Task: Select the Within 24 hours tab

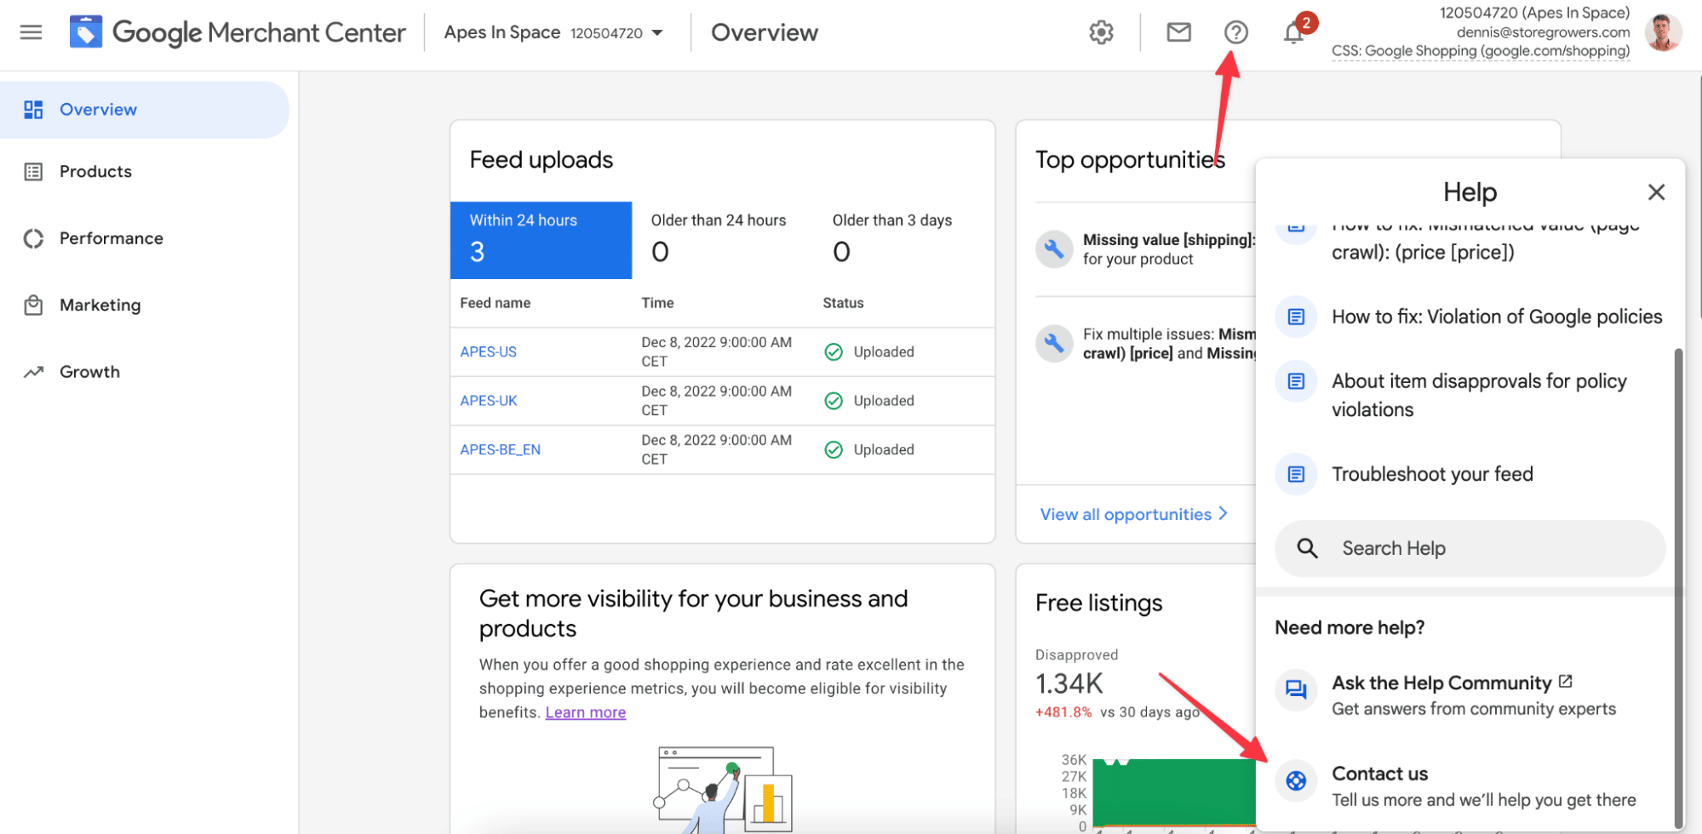Action: [x=541, y=240]
